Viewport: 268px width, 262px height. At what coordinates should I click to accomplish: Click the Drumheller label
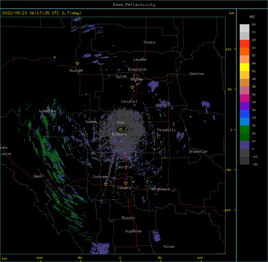pos(198,152)
